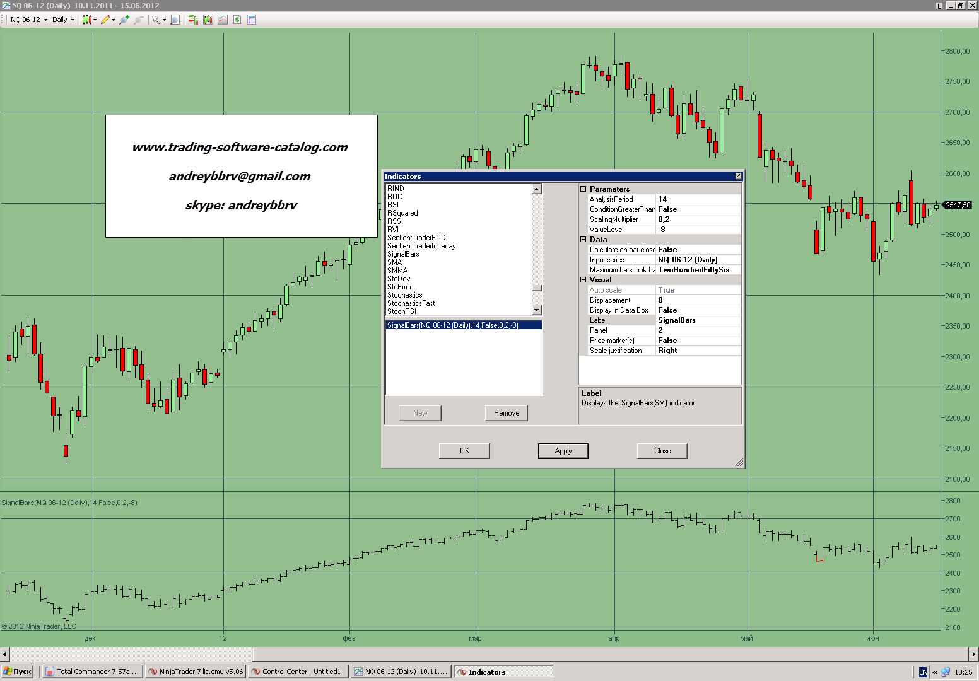Collapse the Parameters section
This screenshot has width=979, height=681.
pos(583,189)
